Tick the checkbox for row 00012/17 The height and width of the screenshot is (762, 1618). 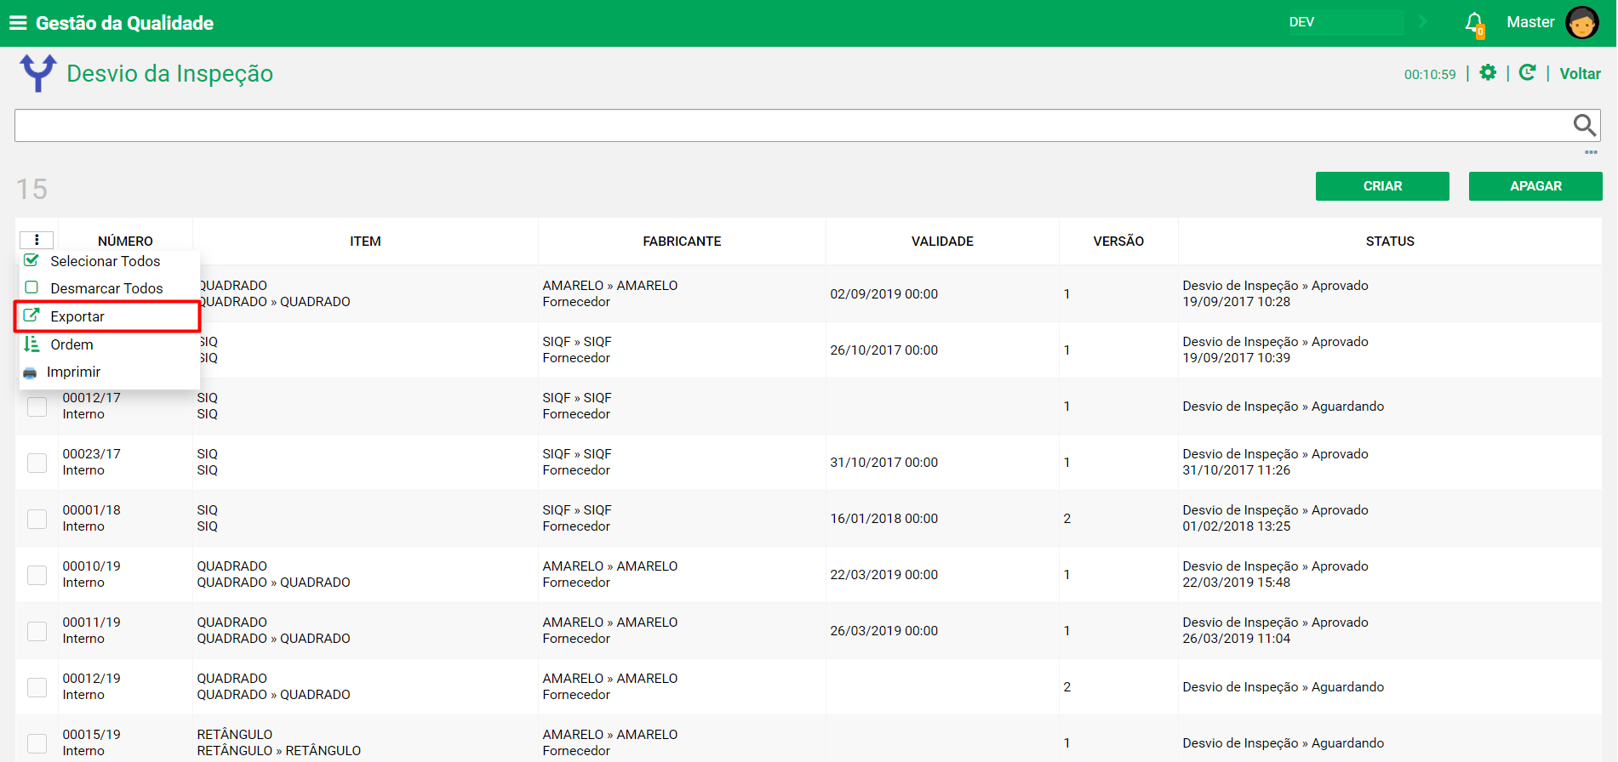click(x=37, y=407)
